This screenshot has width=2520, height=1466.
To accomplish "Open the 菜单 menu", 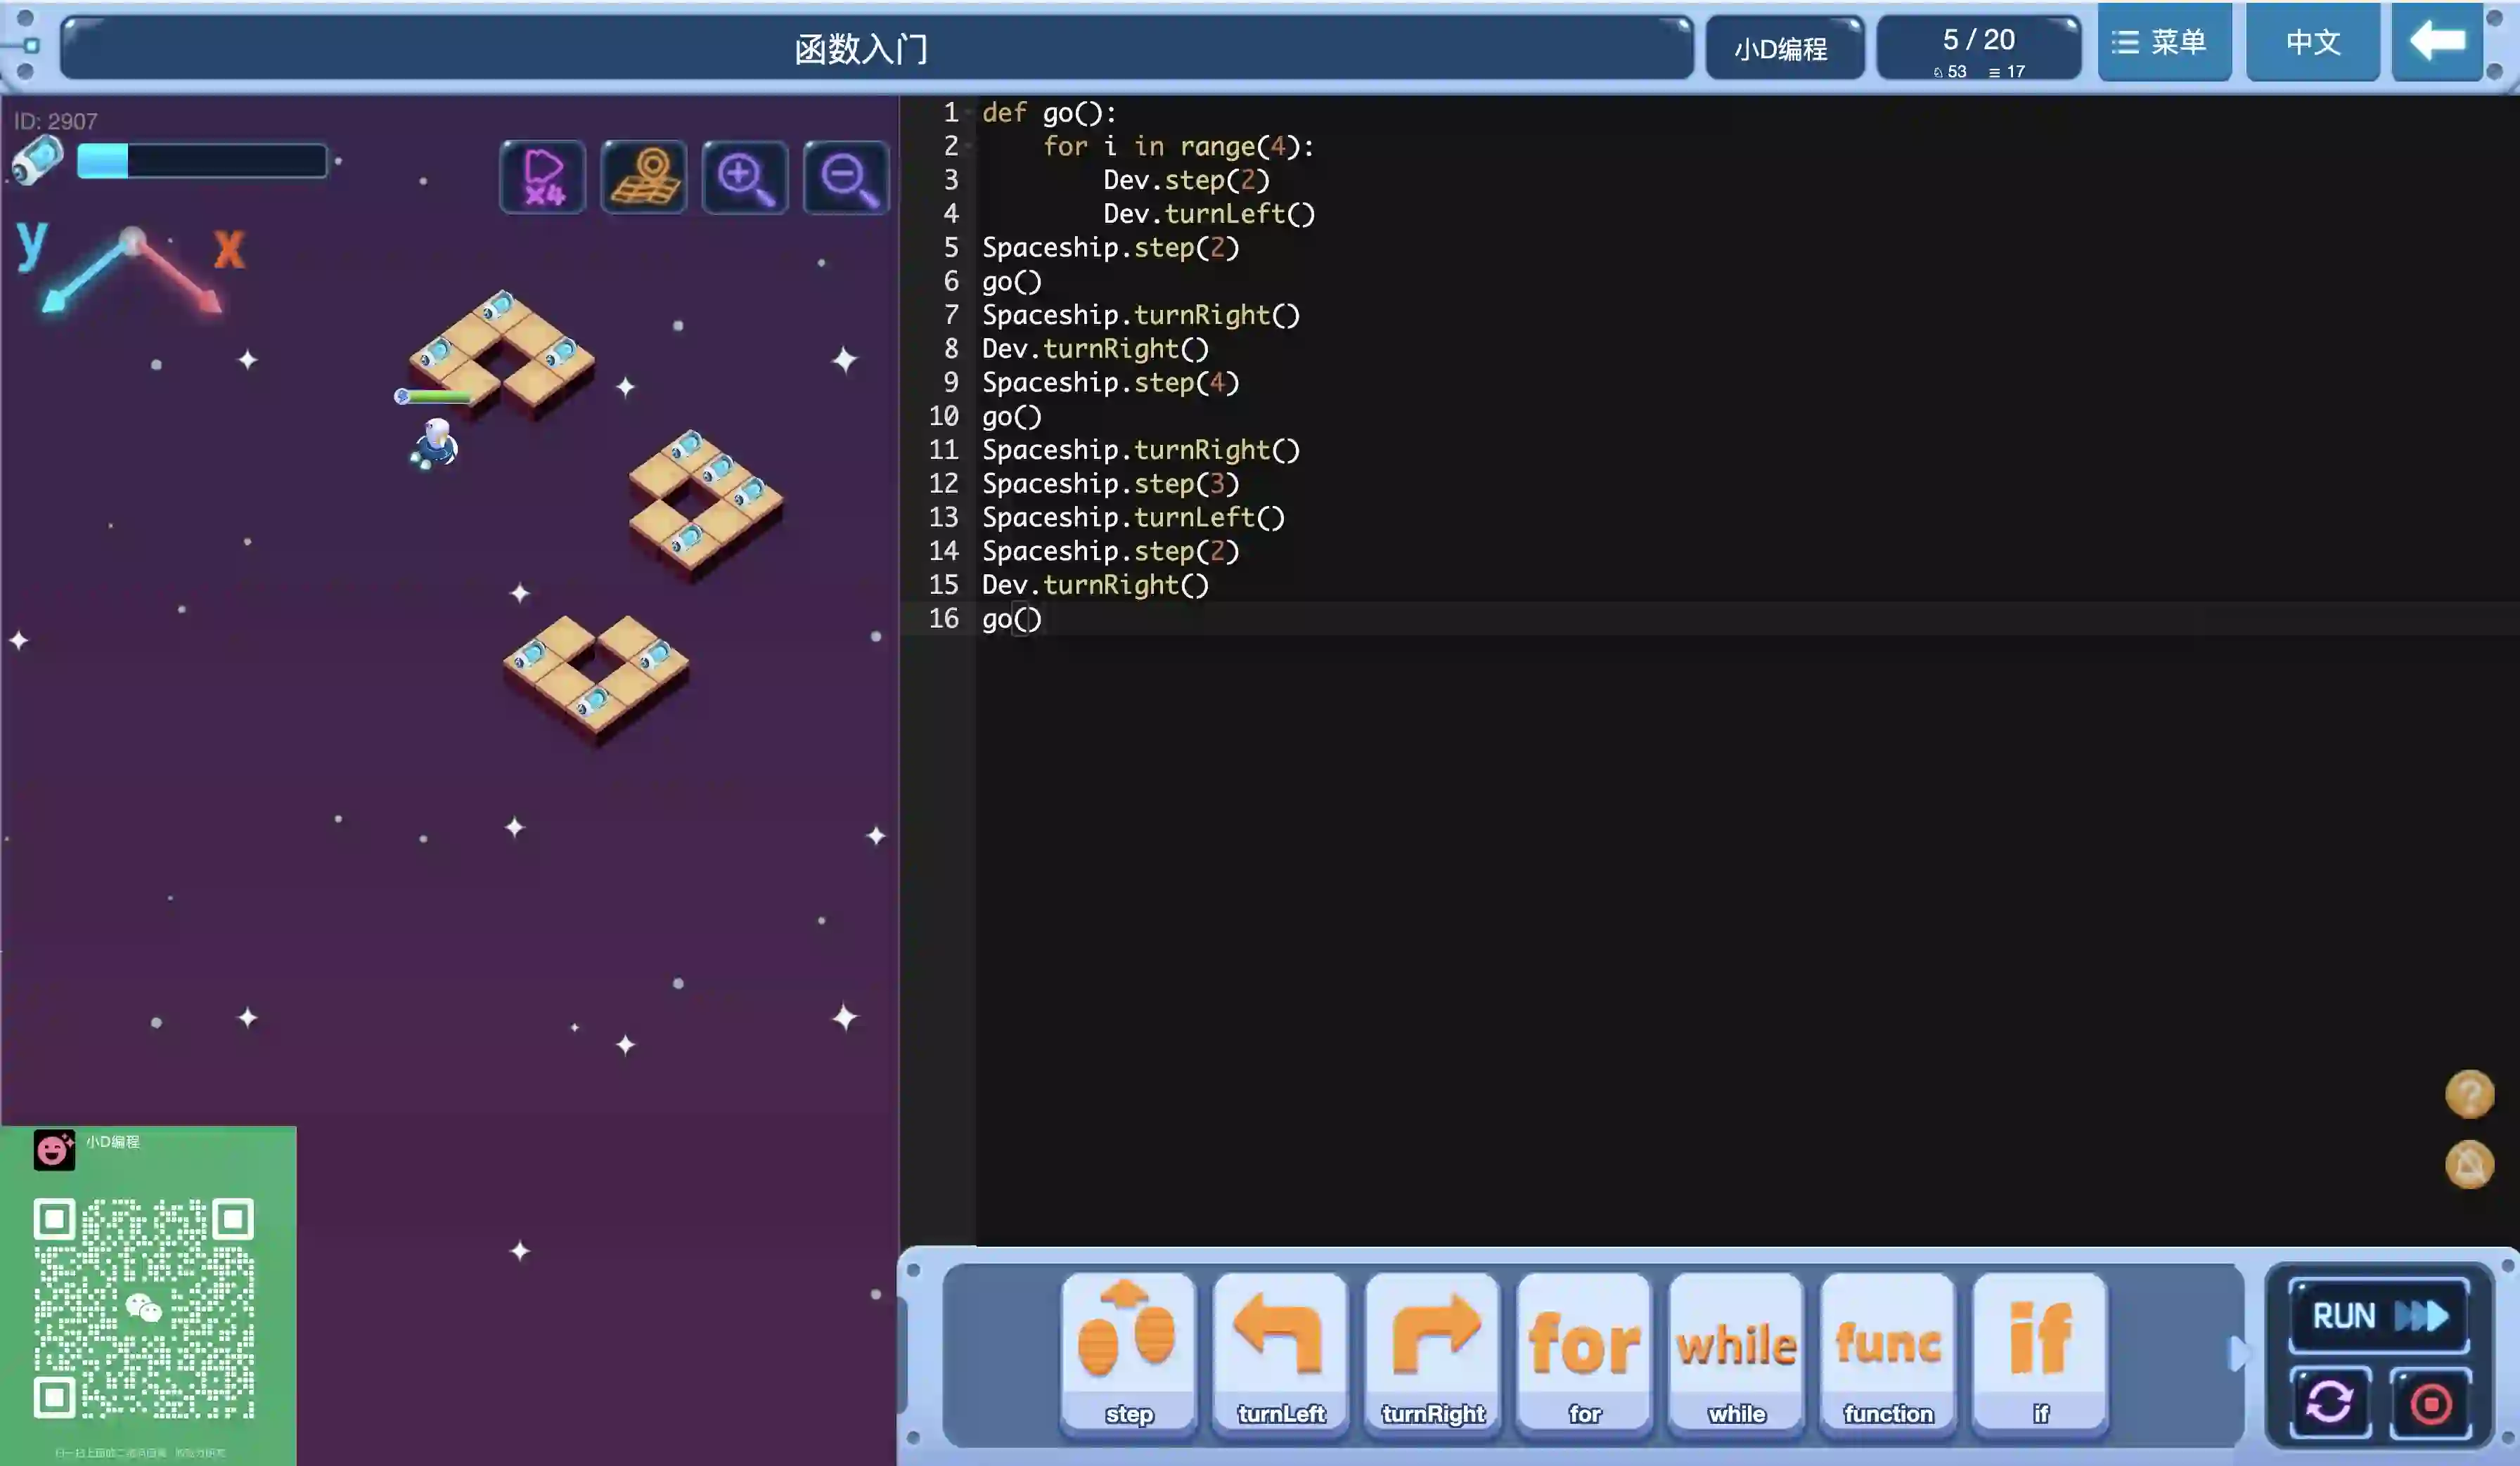I will 2164,42.
